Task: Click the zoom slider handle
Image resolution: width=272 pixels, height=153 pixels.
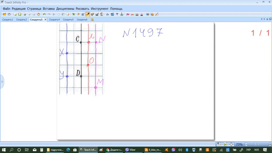Action: tap(255, 144)
